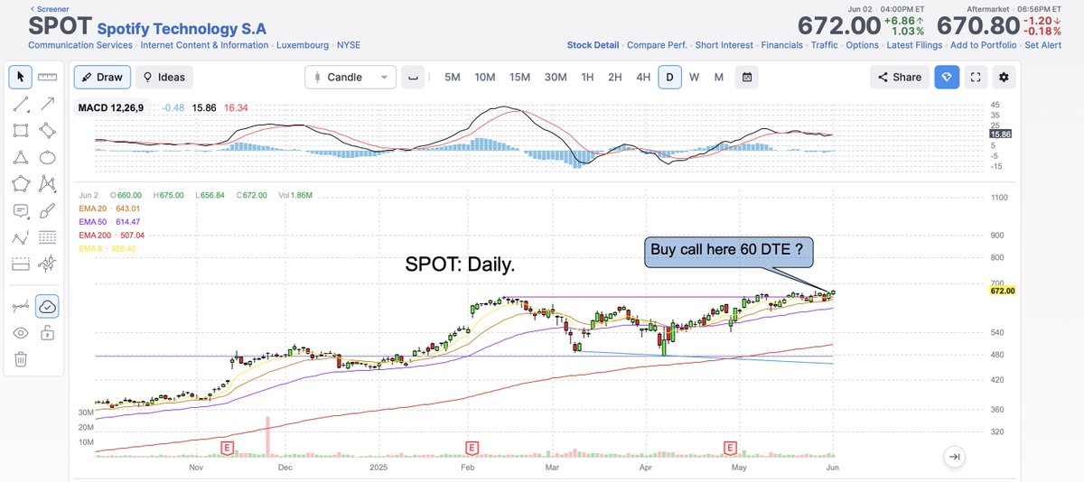This screenshot has height=482, width=1084.
Task: Select the Elliott wave polyline tool
Action: click(21, 238)
